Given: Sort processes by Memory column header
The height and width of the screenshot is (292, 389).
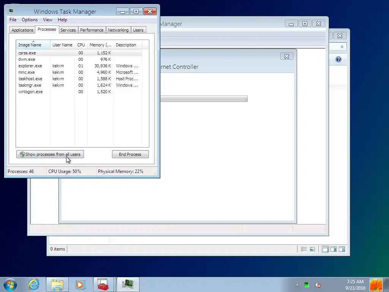Looking at the screenshot, I should [100, 45].
